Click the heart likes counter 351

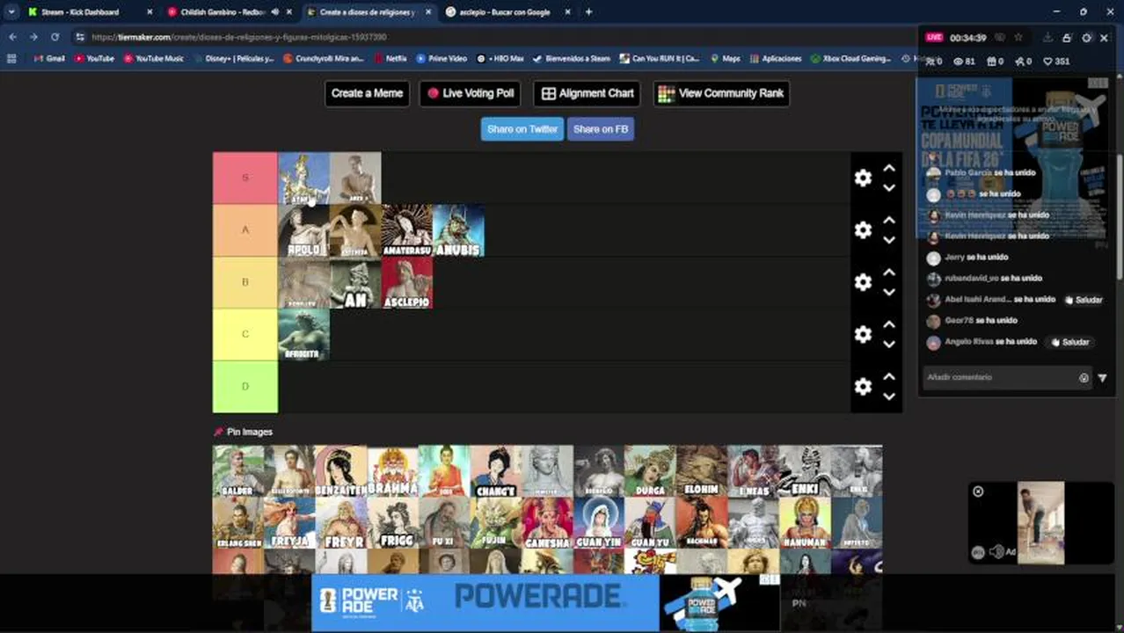pos(1055,62)
